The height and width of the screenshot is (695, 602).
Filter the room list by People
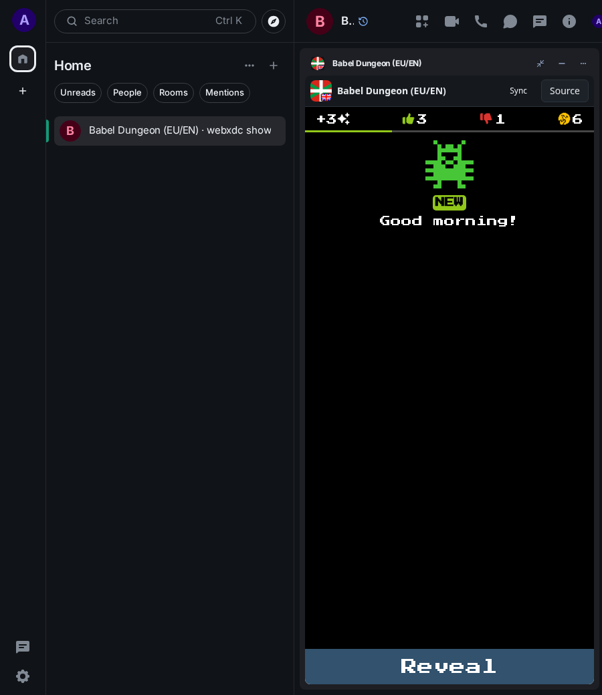pos(127,93)
